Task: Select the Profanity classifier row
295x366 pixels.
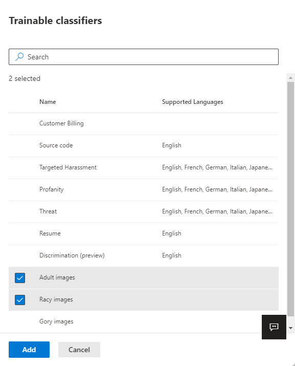Action: [144, 190]
